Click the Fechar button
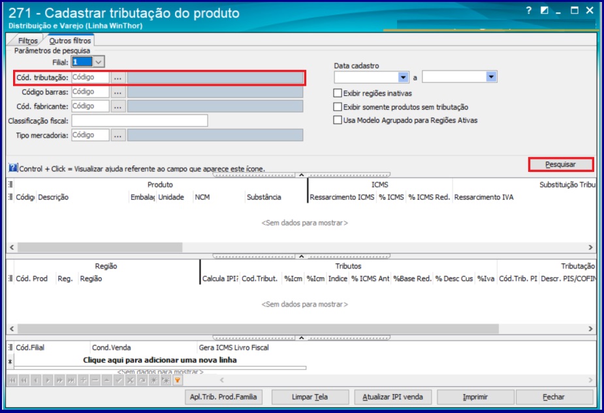The image size is (604, 413). [x=554, y=397]
